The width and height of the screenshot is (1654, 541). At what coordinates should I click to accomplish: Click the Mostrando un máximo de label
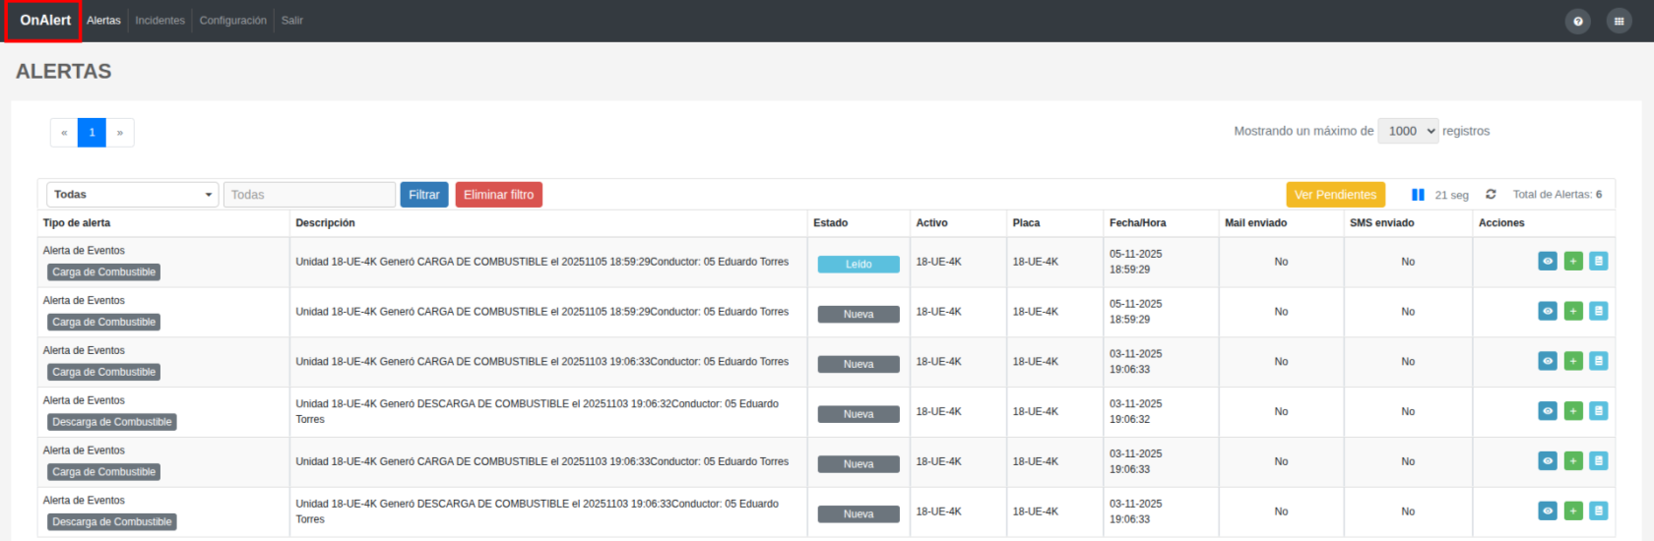1304,131
